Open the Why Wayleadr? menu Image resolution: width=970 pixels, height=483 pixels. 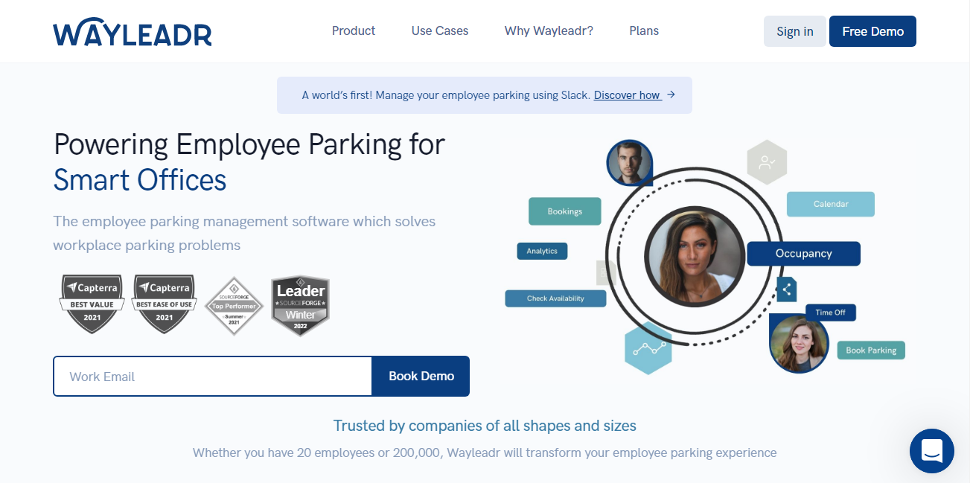point(549,31)
